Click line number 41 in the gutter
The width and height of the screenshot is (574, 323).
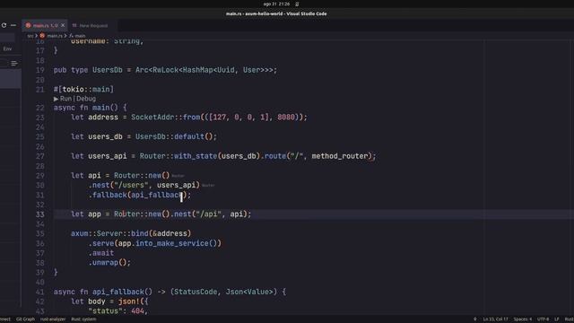pos(39,292)
